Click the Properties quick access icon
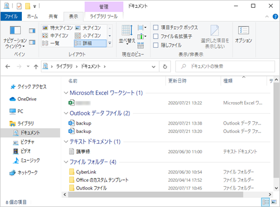 [19, 6]
